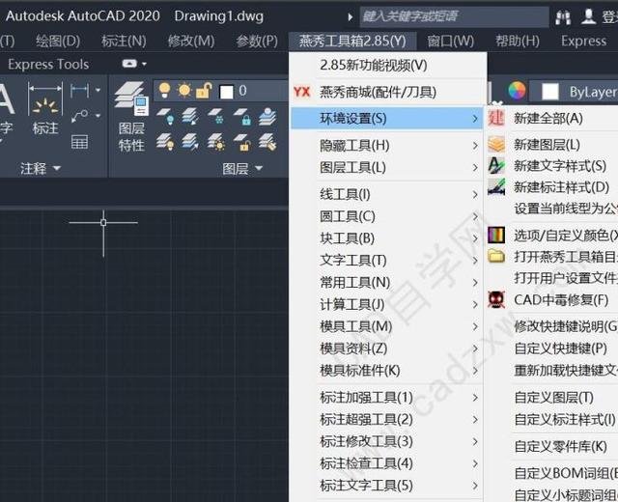Toggle the layer lightbulb on/off icon
Viewport: 618px width, 502px height.
[x=164, y=91]
